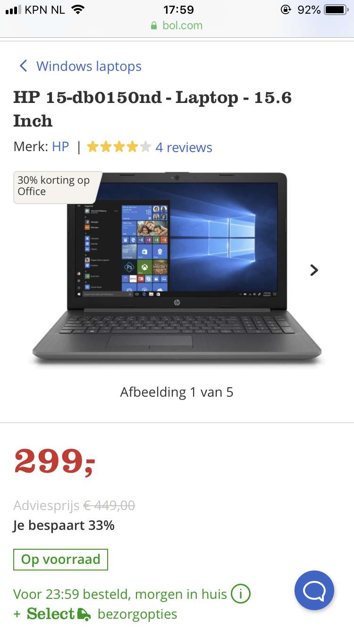Open the HP brand link
Viewport: 354px width, 630px height.
pos(60,147)
